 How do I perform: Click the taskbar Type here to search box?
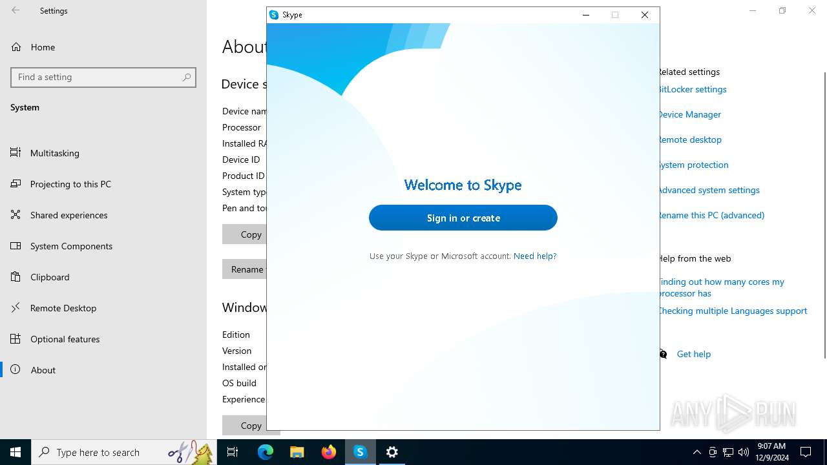pos(123,452)
